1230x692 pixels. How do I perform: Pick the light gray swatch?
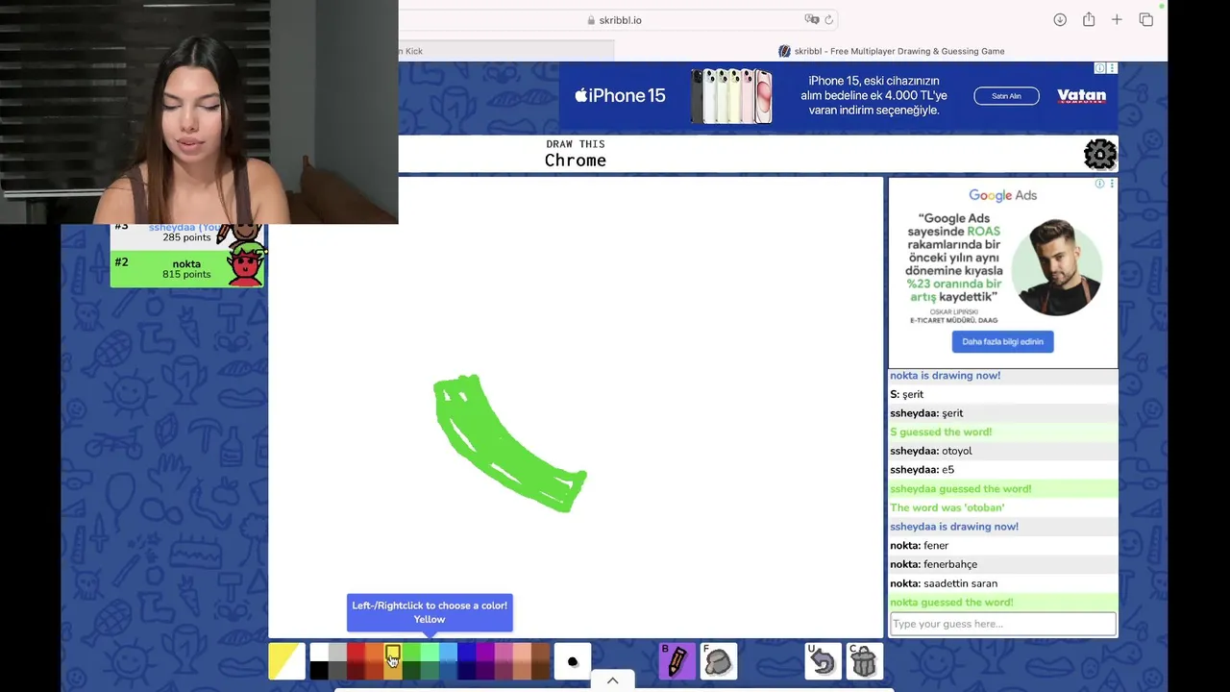(x=337, y=652)
